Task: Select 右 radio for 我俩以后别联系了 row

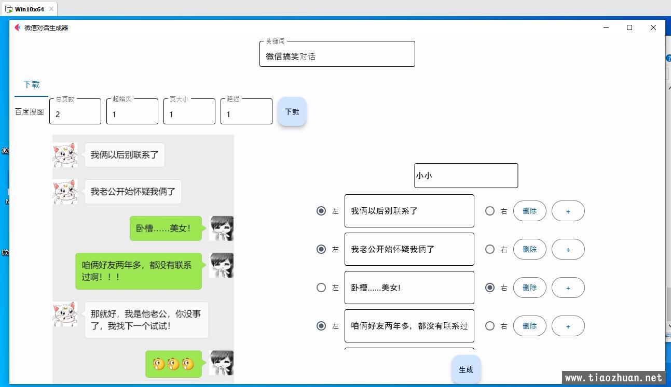Action: (490, 211)
